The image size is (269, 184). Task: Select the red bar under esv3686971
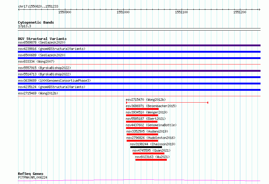pyautogui.click(x=142, y=109)
